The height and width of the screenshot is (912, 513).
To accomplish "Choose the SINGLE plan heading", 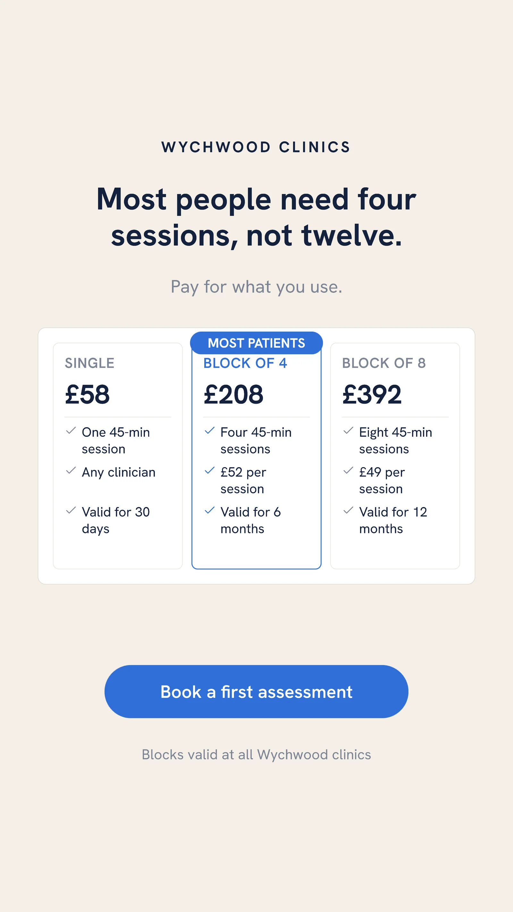I will click(89, 363).
